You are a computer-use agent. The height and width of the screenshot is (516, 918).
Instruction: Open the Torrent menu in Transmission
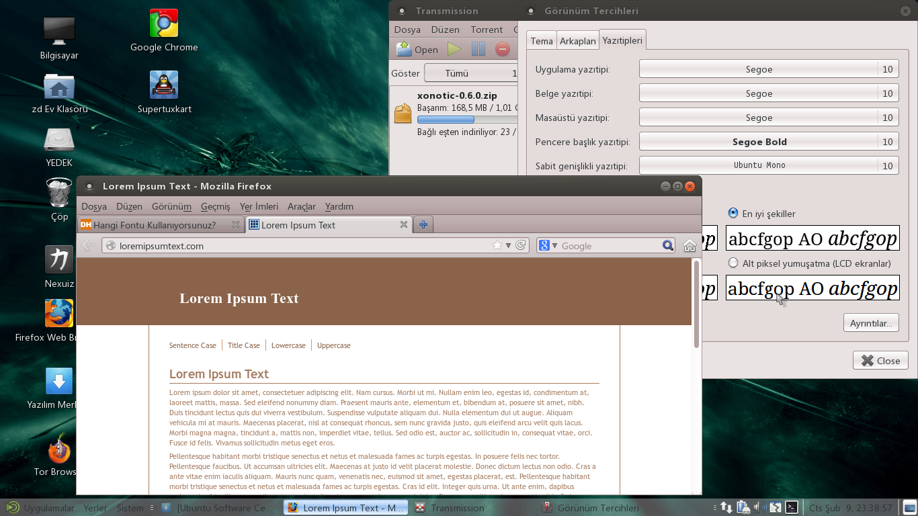(x=487, y=30)
